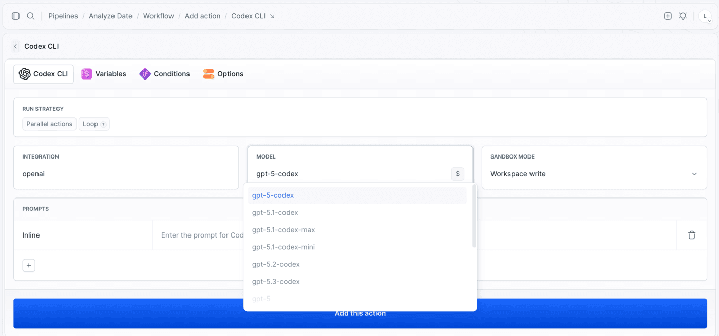Add a prompt with the plus button
This screenshot has height=336, width=719.
pos(29,265)
